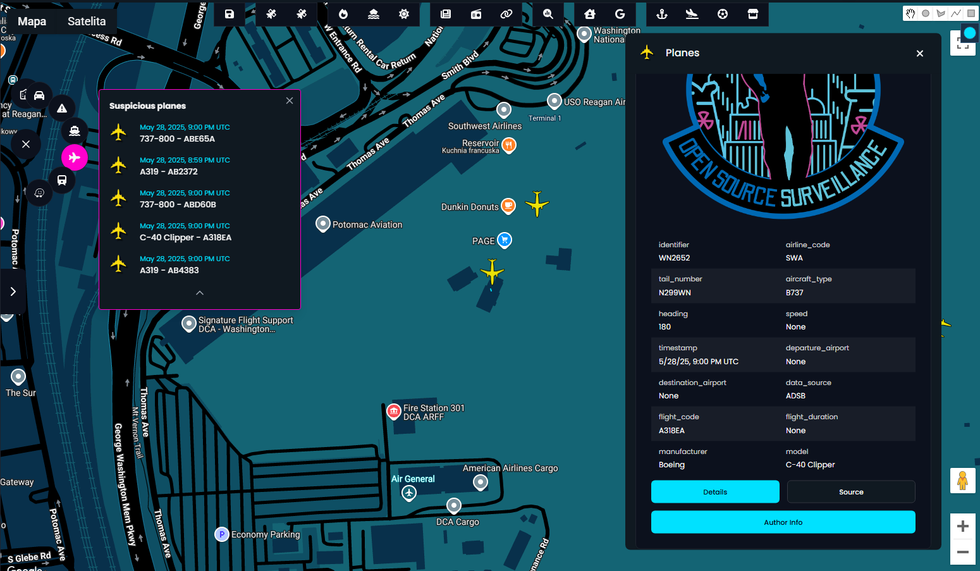980x571 pixels.
Task: Click the Google G toolbar icon
Action: click(x=620, y=14)
